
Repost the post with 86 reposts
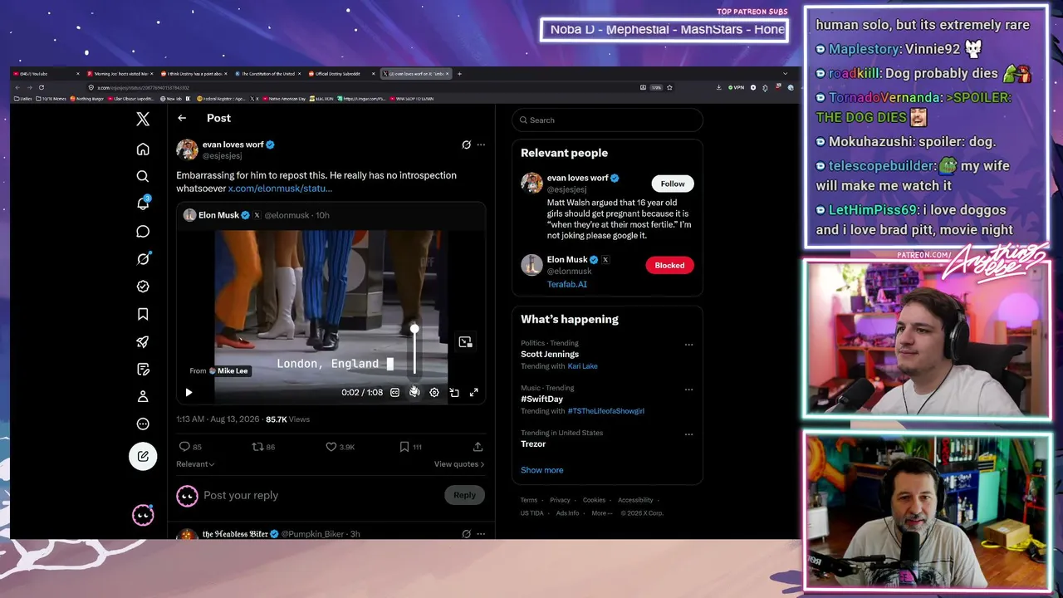pos(257,447)
